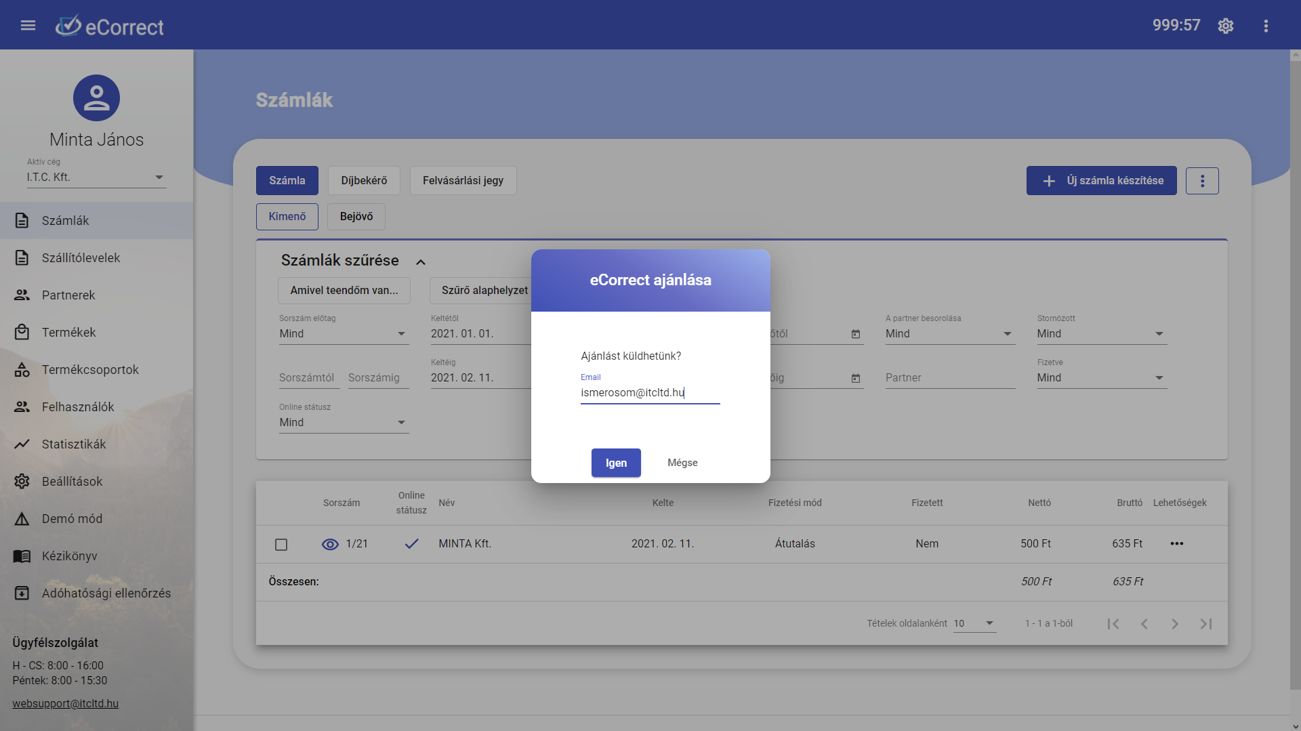Open the Online státusz dropdown
This screenshot has width=1301, height=731.
(344, 422)
